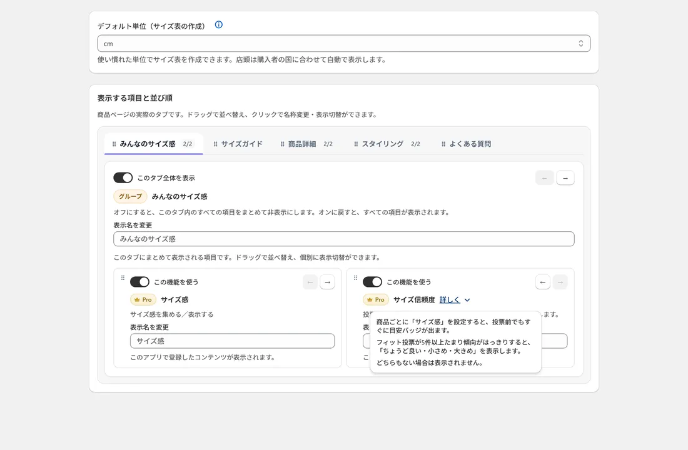Click the 2/2 count on スタイリング tab
The width and height of the screenshot is (688, 450).
click(x=415, y=144)
